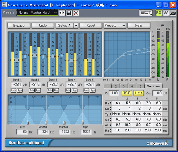This screenshot has width=178, height=152.
Task: Click Band 2 threshold field -31.5
Action: click(x=35, y=85)
